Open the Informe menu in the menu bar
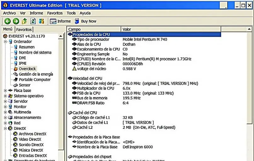This screenshot has width=254, height=161. [36, 13]
